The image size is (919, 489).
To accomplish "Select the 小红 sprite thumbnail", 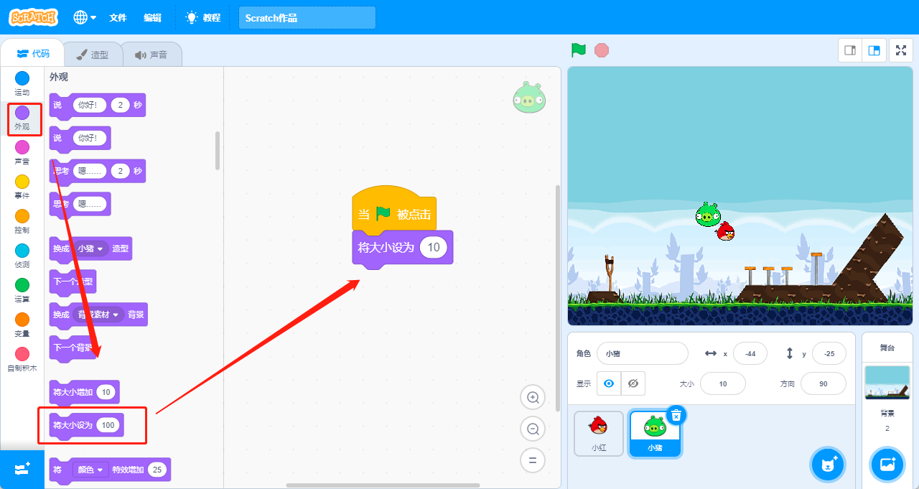I will pos(599,433).
